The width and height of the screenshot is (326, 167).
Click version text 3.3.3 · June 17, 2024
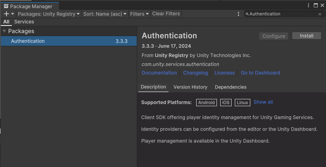[x=166, y=46]
